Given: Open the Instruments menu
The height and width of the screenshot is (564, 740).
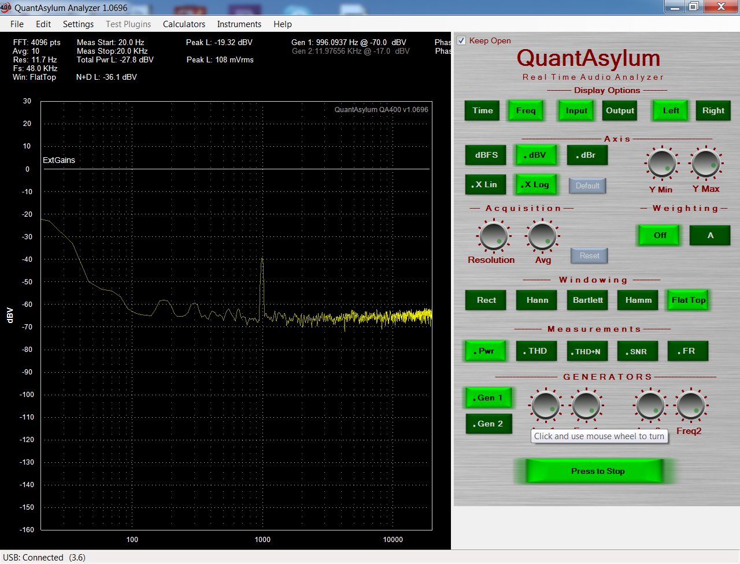Looking at the screenshot, I should pyautogui.click(x=239, y=24).
